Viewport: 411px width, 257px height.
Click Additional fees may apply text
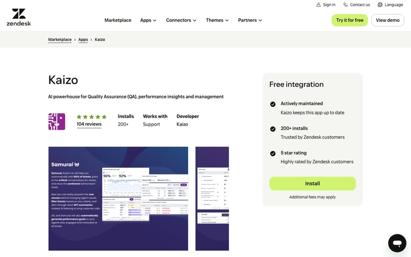(312, 197)
